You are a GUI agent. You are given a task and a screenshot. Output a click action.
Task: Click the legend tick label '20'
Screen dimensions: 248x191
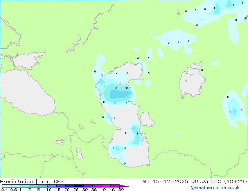67,189
